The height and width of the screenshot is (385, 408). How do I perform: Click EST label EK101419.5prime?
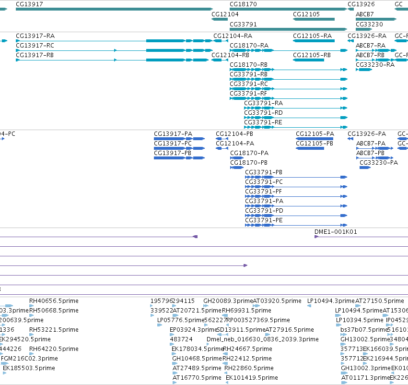click(252, 378)
